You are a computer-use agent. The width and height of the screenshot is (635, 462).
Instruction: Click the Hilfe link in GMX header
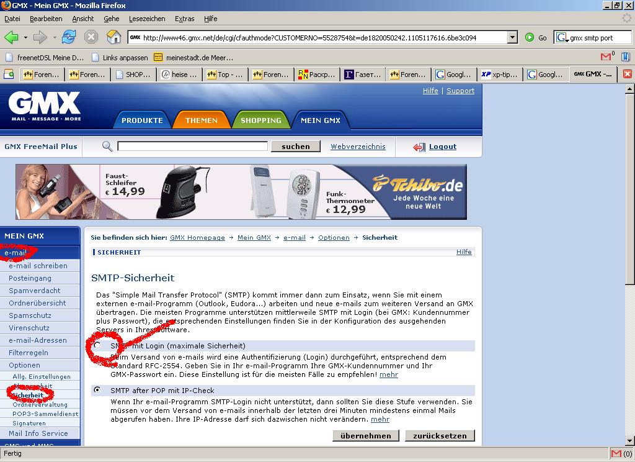pos(430,91)
